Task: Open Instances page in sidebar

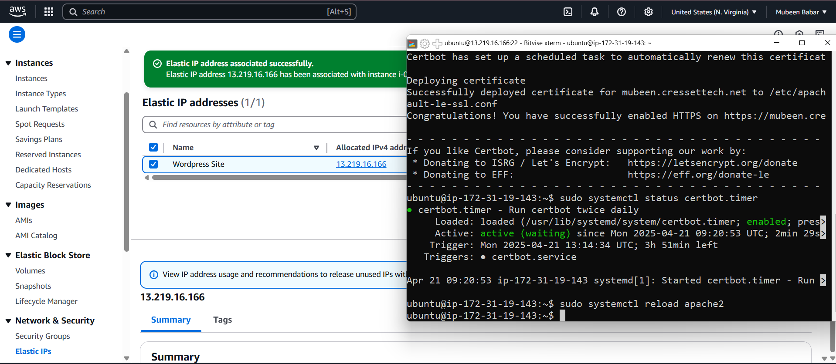Action: click(31, 78)
